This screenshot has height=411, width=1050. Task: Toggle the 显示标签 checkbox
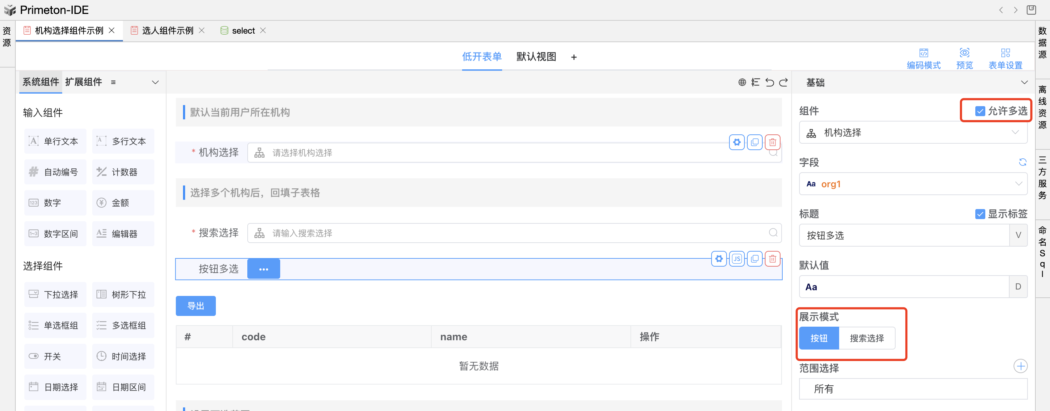pyautogui.click(x=980, y=214)
